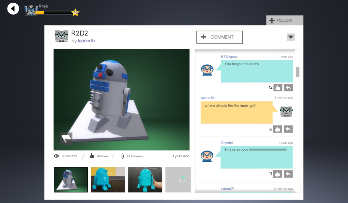Click 6102npsc commenter avatar

pyautogui.click(x=207, y=70)
